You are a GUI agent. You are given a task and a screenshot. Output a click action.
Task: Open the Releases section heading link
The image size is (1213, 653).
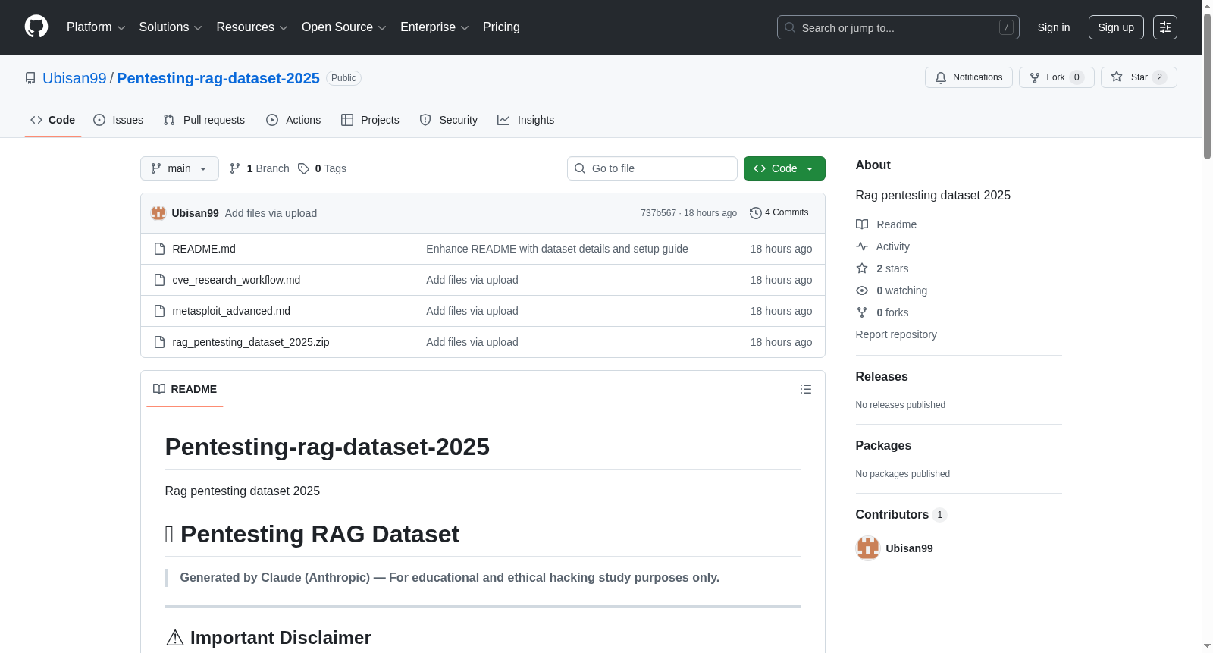coord(882,377)
